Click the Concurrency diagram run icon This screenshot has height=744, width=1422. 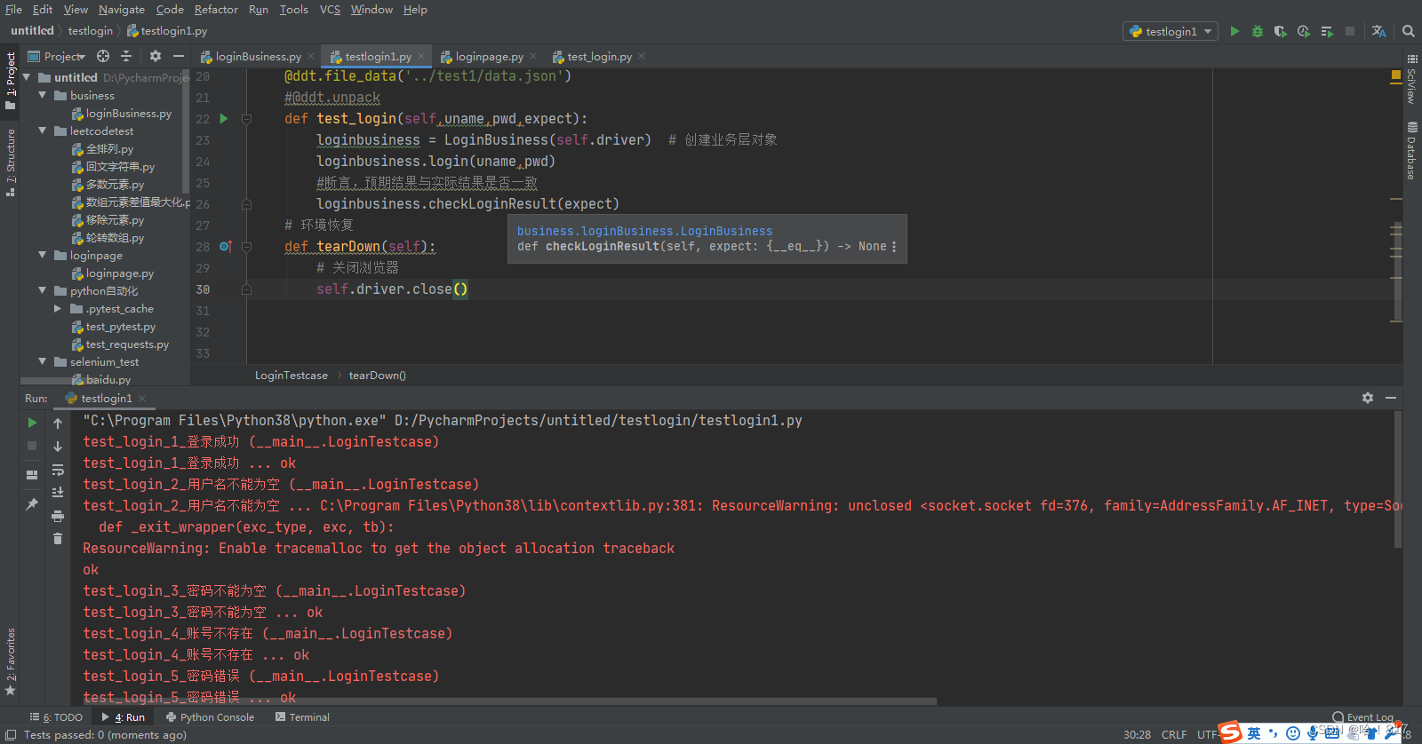(x=1327, y=31)
